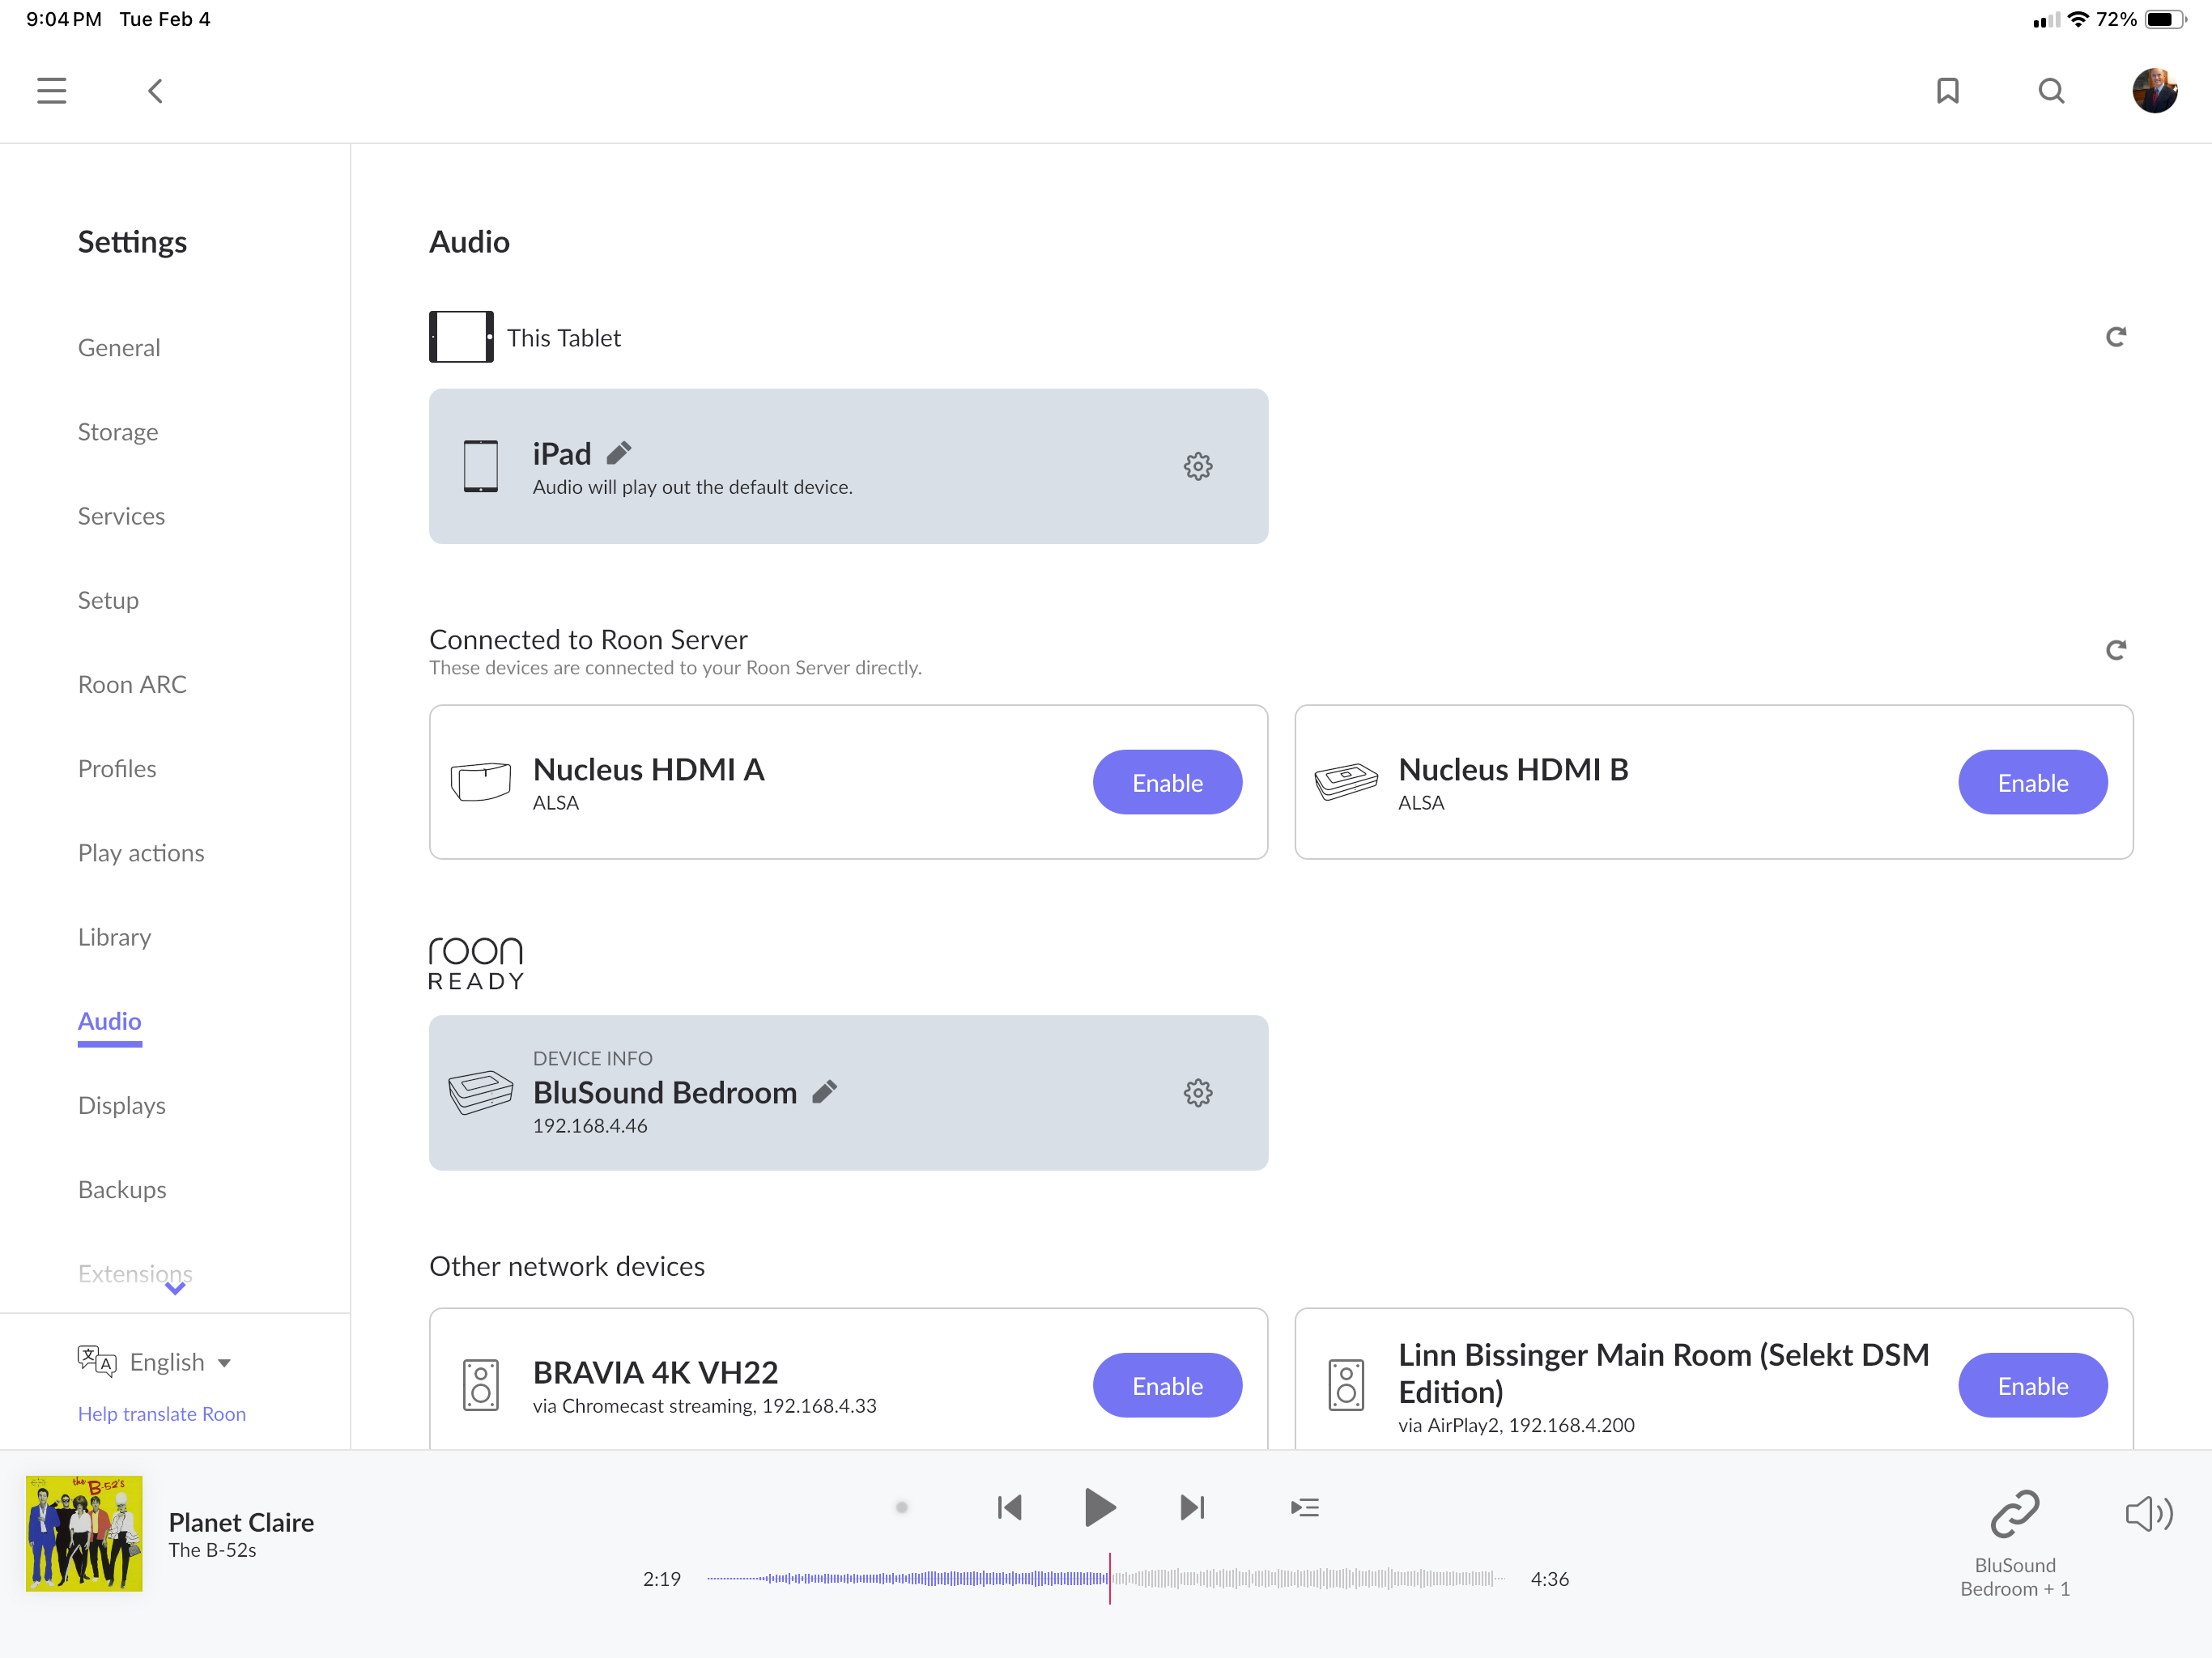Click the Roon Ready logo
The image size is (2212, 1658).
pos(476,963)
